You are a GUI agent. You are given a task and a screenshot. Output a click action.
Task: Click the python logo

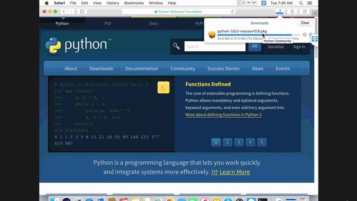78,45
